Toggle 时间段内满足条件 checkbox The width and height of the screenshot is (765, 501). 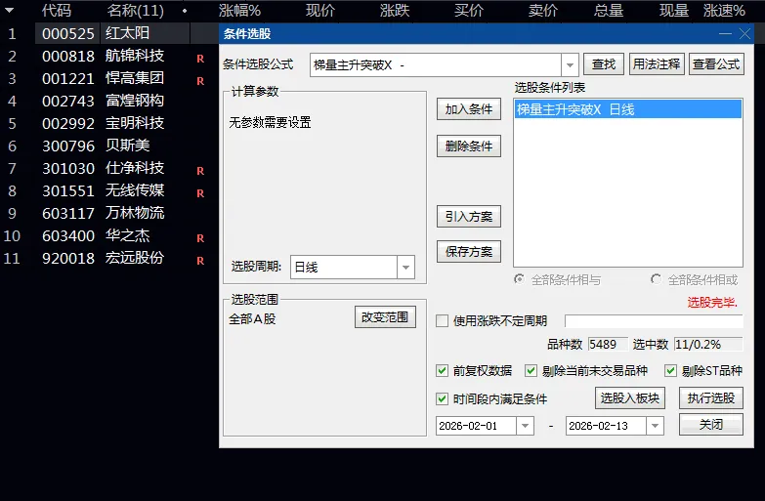point(442,399)
